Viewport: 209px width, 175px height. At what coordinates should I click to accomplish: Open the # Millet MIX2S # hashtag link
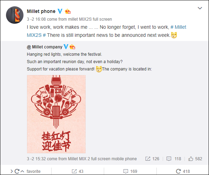[x=107, y=31]
